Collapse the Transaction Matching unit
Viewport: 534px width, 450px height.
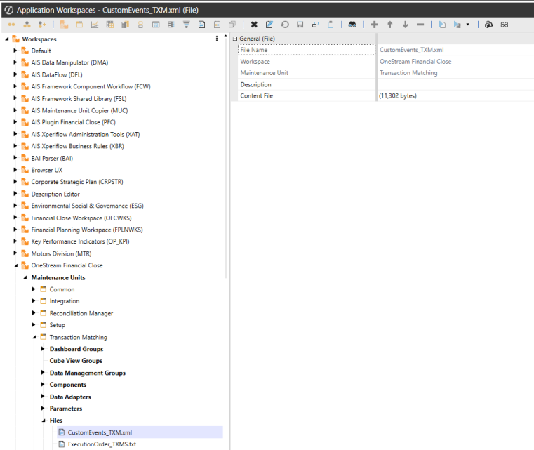34,337
